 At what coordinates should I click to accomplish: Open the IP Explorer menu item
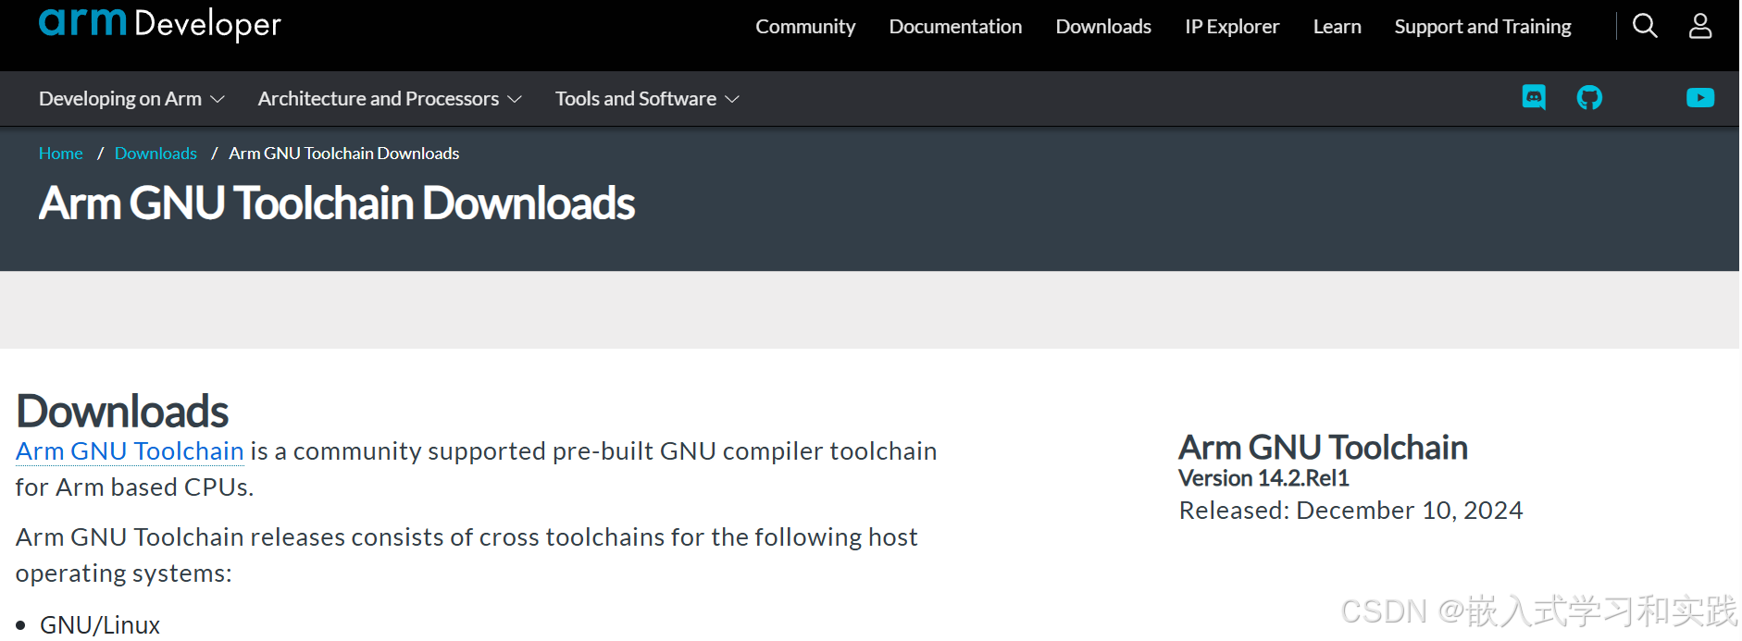point(1232,27)
